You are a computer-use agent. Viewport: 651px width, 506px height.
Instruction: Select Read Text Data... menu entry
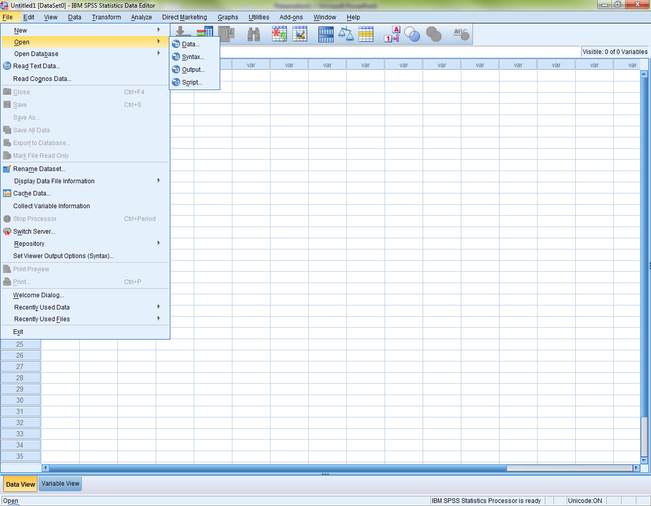pos(85,66)
